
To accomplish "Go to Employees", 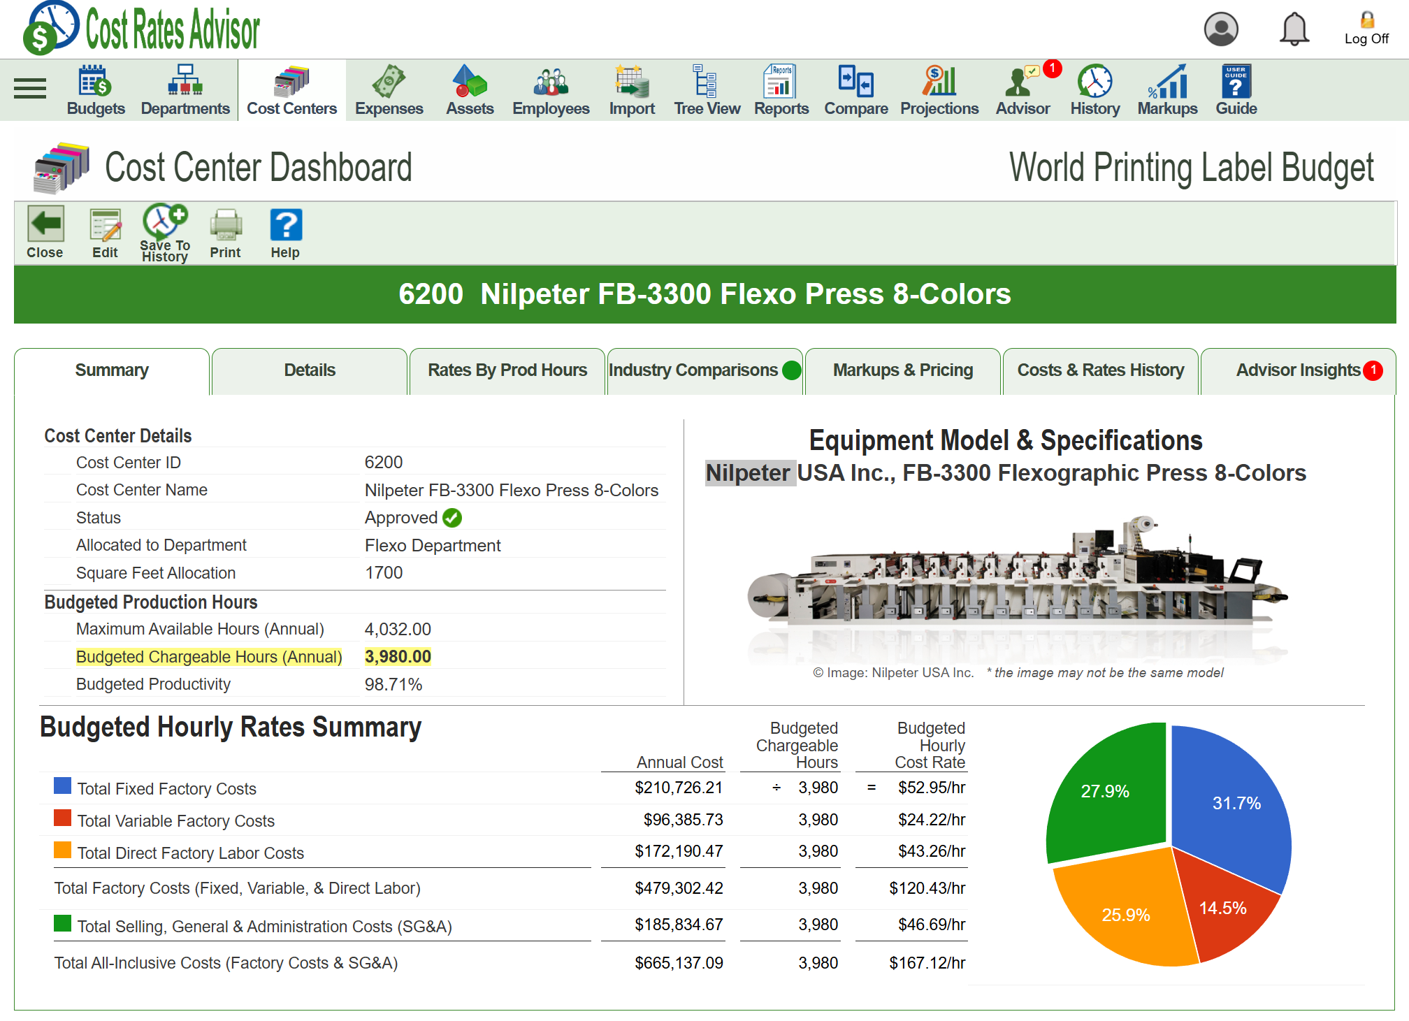I will 551,91.
